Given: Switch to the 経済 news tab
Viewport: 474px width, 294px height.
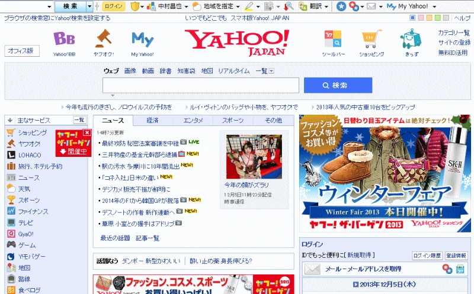Looking at the screenshot, I should 153,120.
